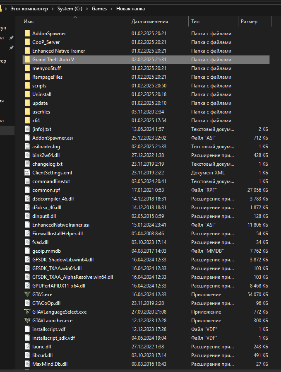The image size is (281, 372).
Task: Expand breadcrumb chevron after Games
Action: (111, 9)
